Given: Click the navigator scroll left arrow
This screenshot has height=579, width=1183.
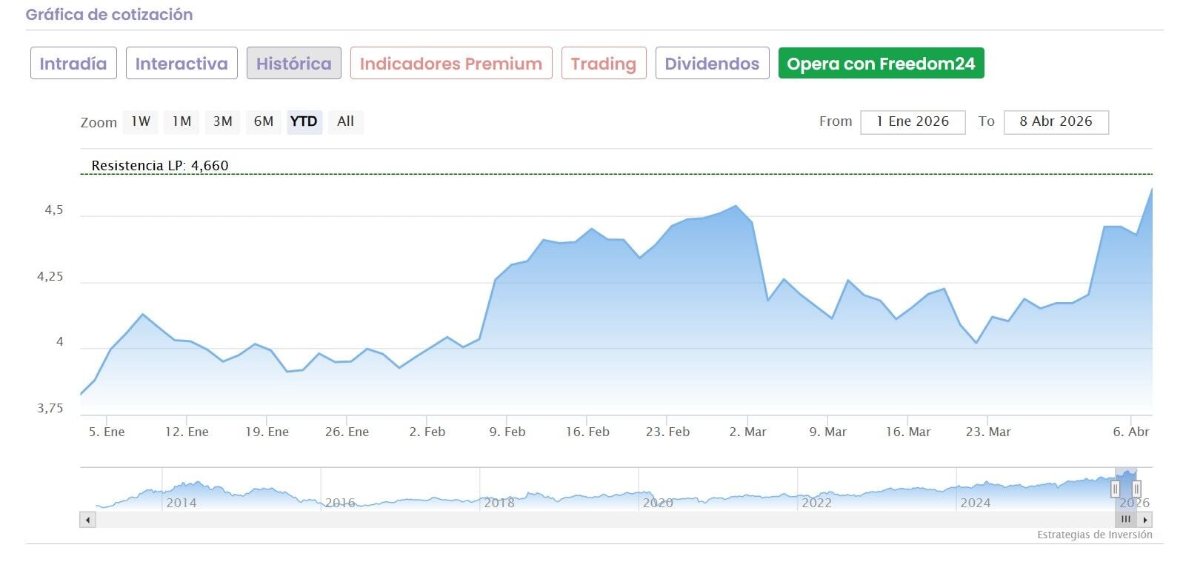Looking at the screenshot, I should coord(88,520).
